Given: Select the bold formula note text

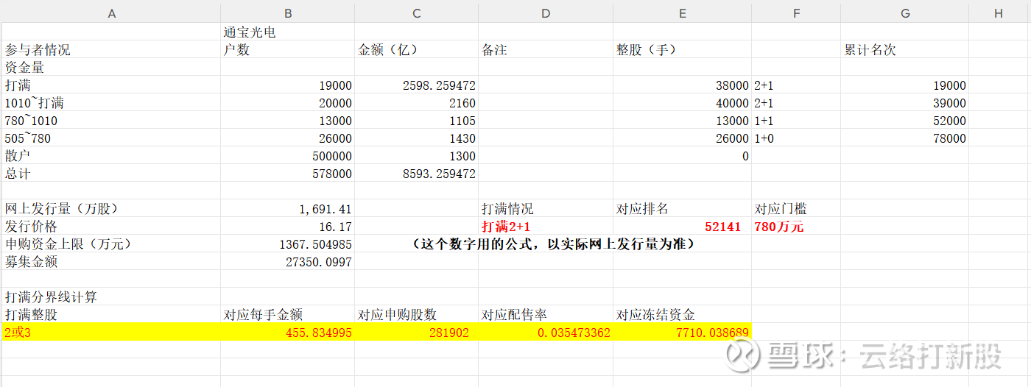Looking at the screenshot, I should point(553,244).
